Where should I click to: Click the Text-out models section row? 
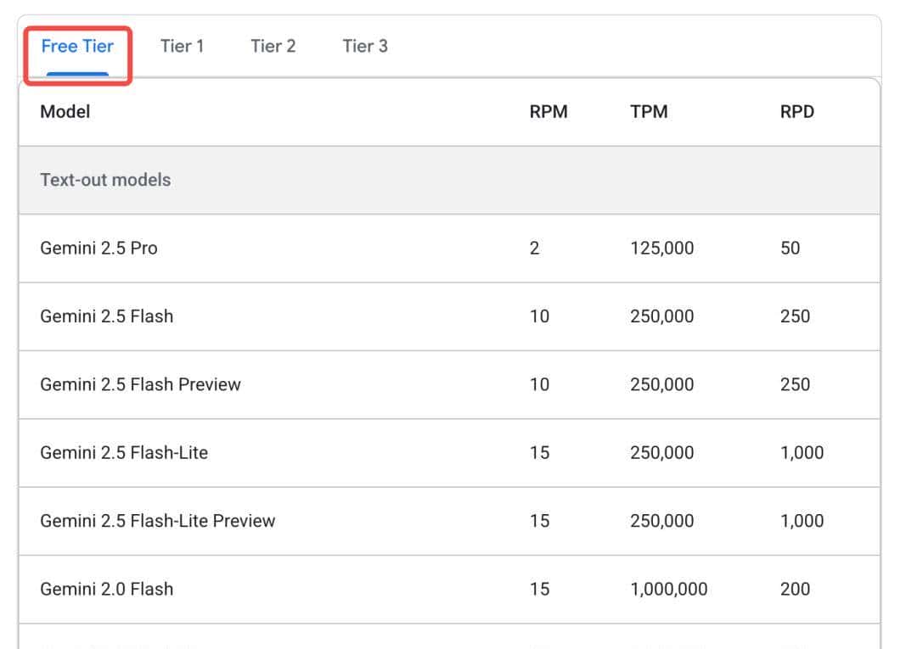[x=105, y=180]
